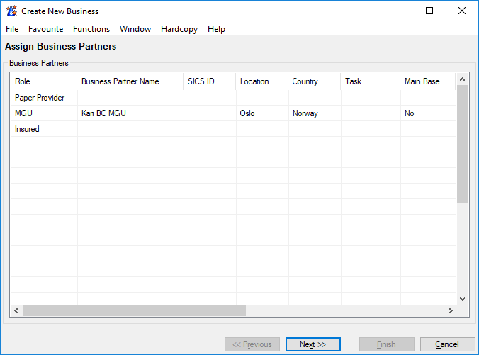Viewport: 479px width, 355px height.
Task: Select the Paper Provider role row
Action: coord(40,98)
